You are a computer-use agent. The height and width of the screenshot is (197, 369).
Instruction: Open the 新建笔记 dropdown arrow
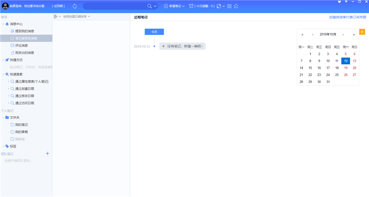[x=185, y=6]
